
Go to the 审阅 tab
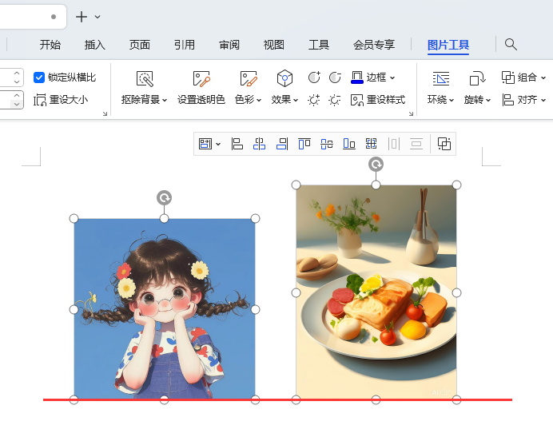(229, 45)
